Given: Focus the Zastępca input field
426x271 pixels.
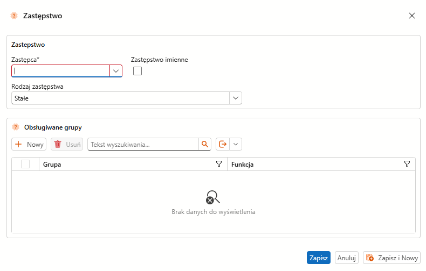Looking at the screenshot, I should pyautogui.click(x=60, y=71).
